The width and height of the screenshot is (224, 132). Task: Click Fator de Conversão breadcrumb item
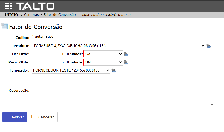tap(59, 14)
